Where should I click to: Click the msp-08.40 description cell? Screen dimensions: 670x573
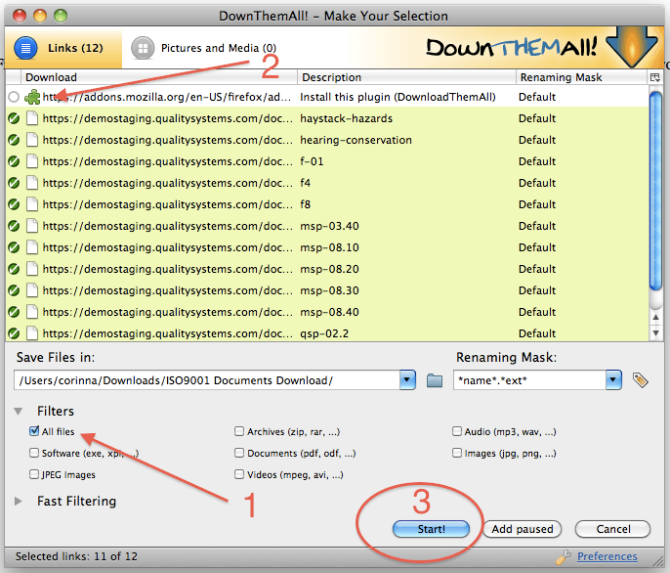(406, 312)
